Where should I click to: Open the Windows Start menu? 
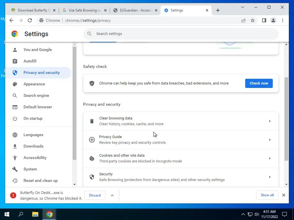point(7,214)
